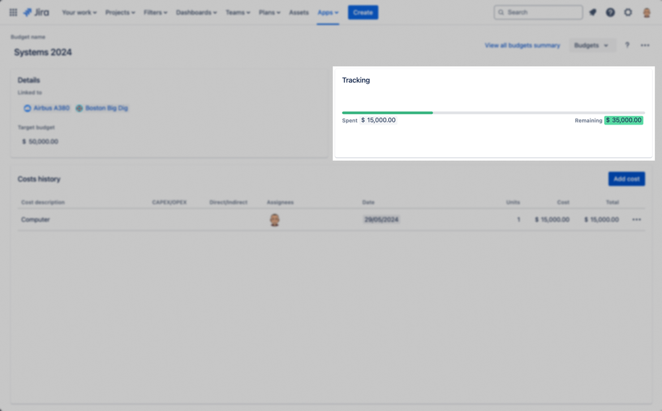The height and width of the screenshot is (411, 662).
Task: Open the notifications bell
Action: point(592,12)
